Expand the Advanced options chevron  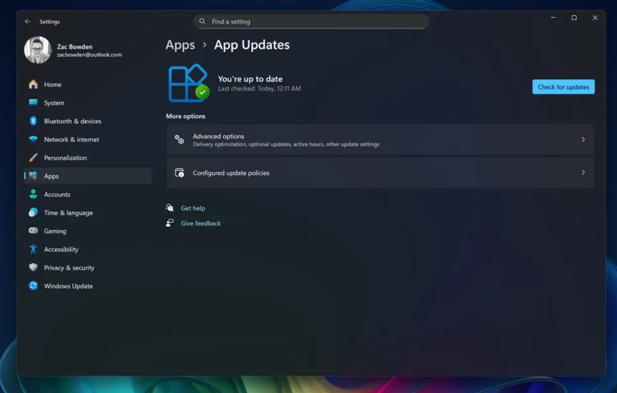click(x=583, y=140)
